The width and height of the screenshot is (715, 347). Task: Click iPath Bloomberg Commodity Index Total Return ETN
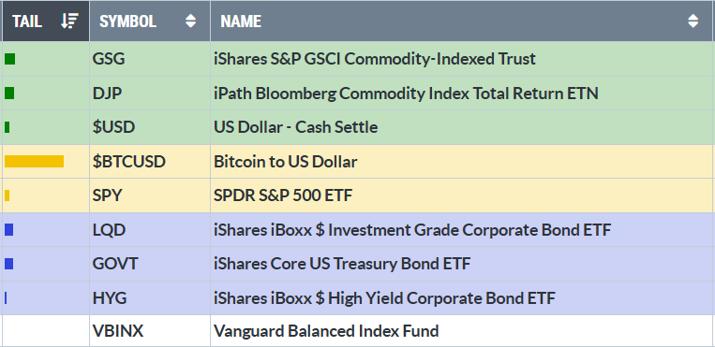(406, 94)
